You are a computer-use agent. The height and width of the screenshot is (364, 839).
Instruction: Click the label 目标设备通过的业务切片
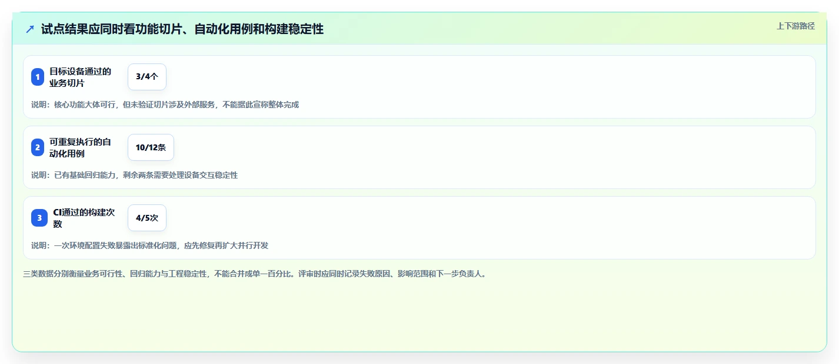click(80, 77)
